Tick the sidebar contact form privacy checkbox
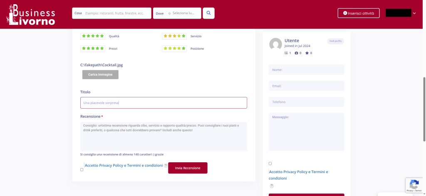The image size is (426, 196). click(270, 164)
